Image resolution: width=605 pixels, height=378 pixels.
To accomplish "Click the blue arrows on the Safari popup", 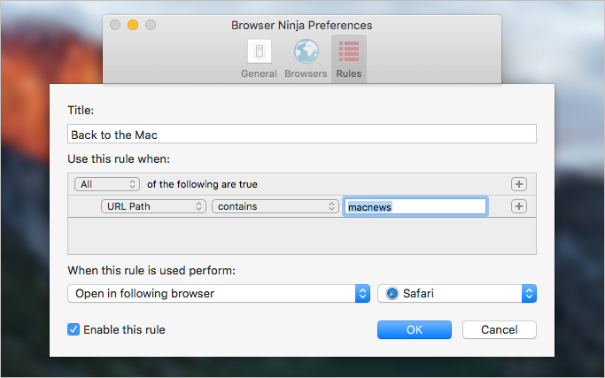I will point(529,294).
